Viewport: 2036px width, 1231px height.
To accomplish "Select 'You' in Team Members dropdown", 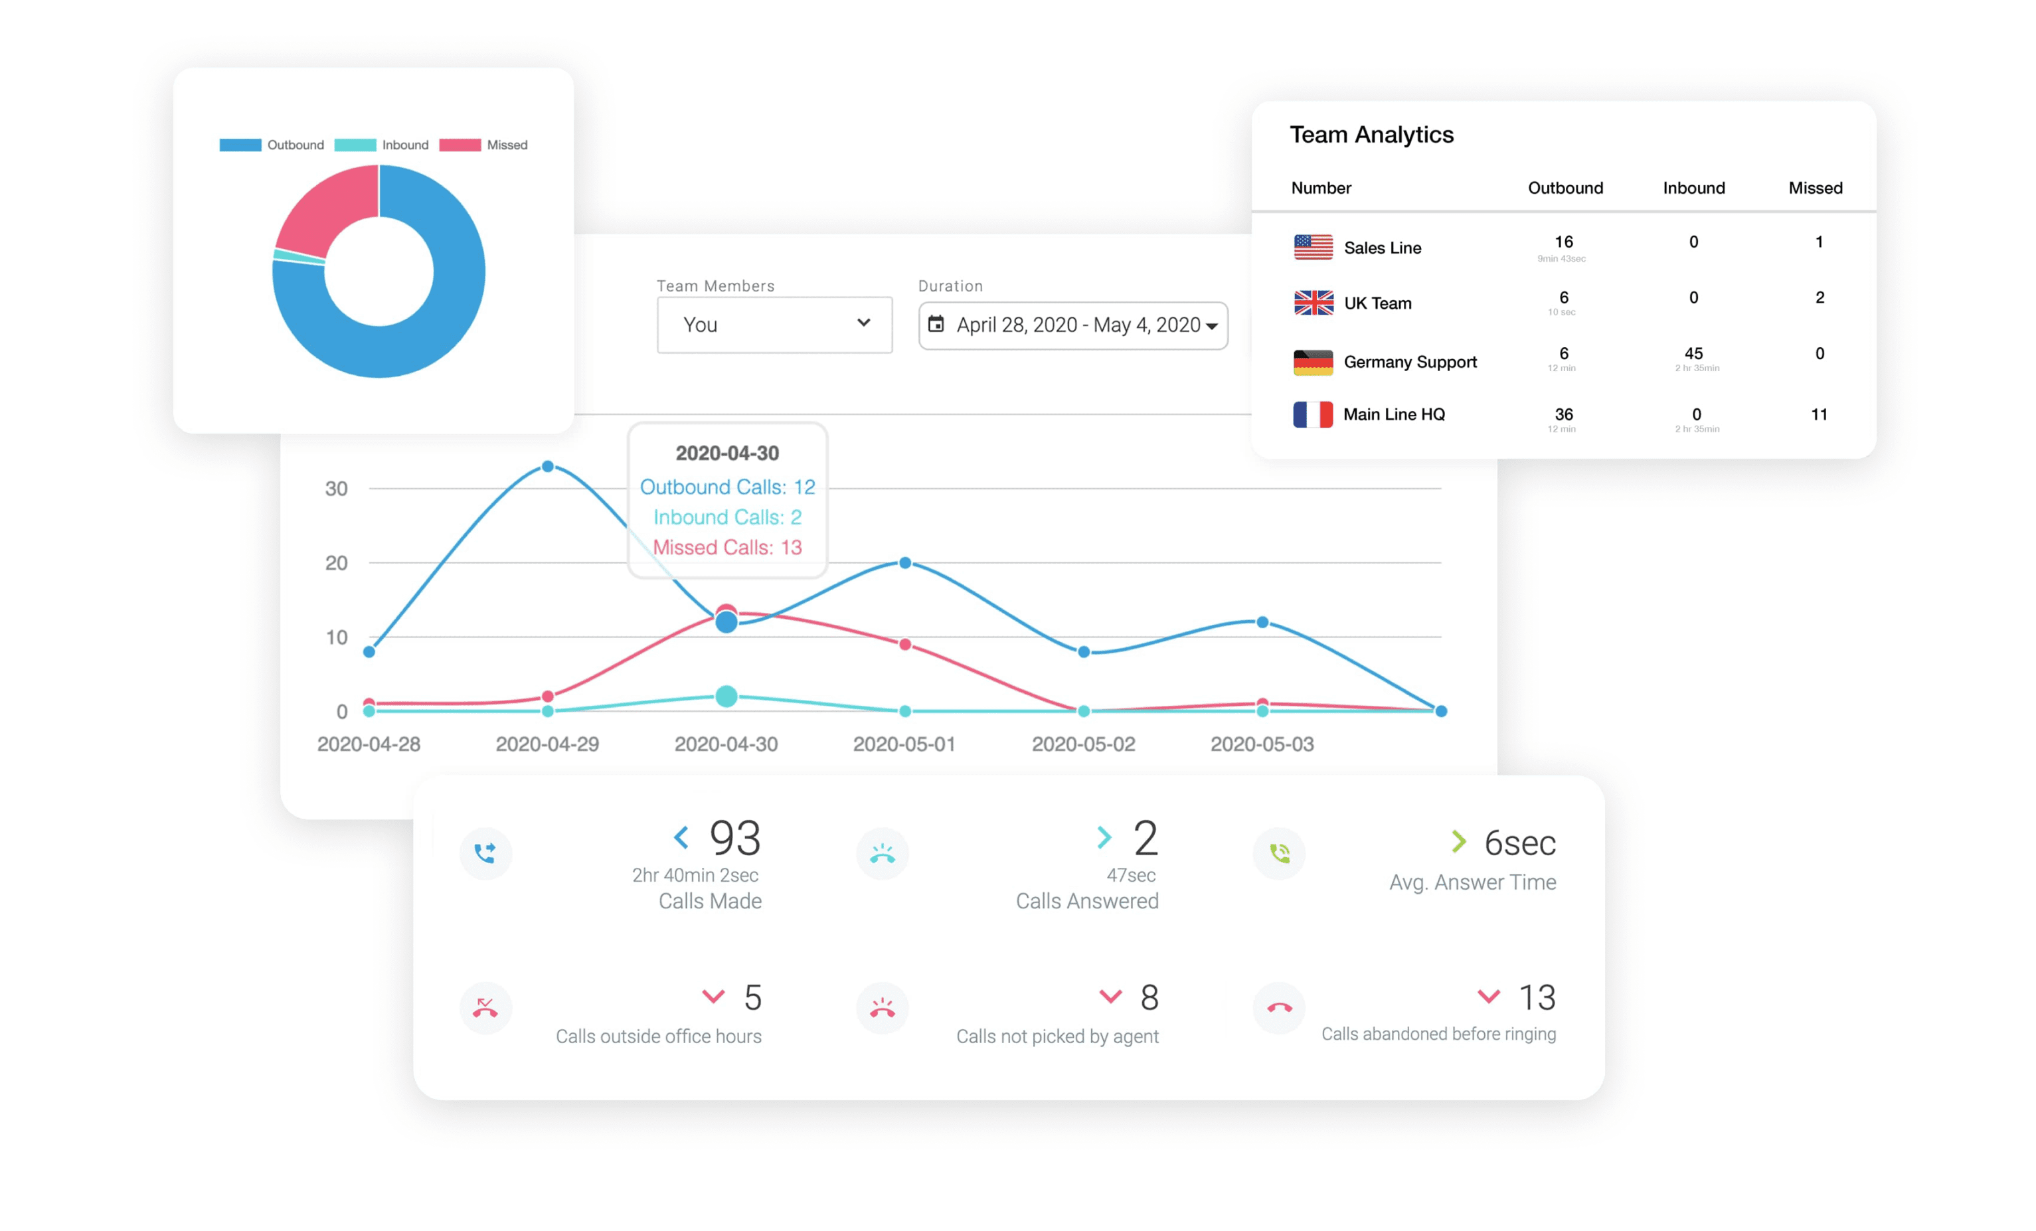I will [x=775, y=324].
